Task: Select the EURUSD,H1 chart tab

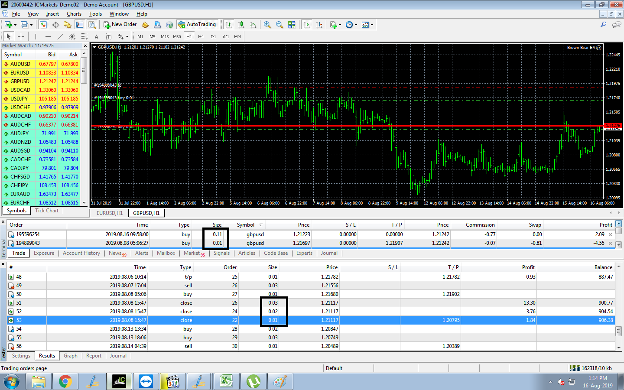Action: pyautogui.click(x=109, y=213)
